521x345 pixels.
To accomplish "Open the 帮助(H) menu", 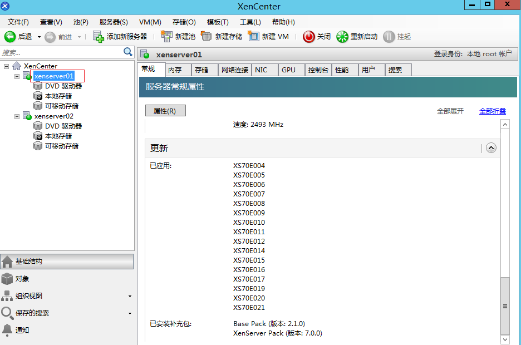I will pos(283,22).
